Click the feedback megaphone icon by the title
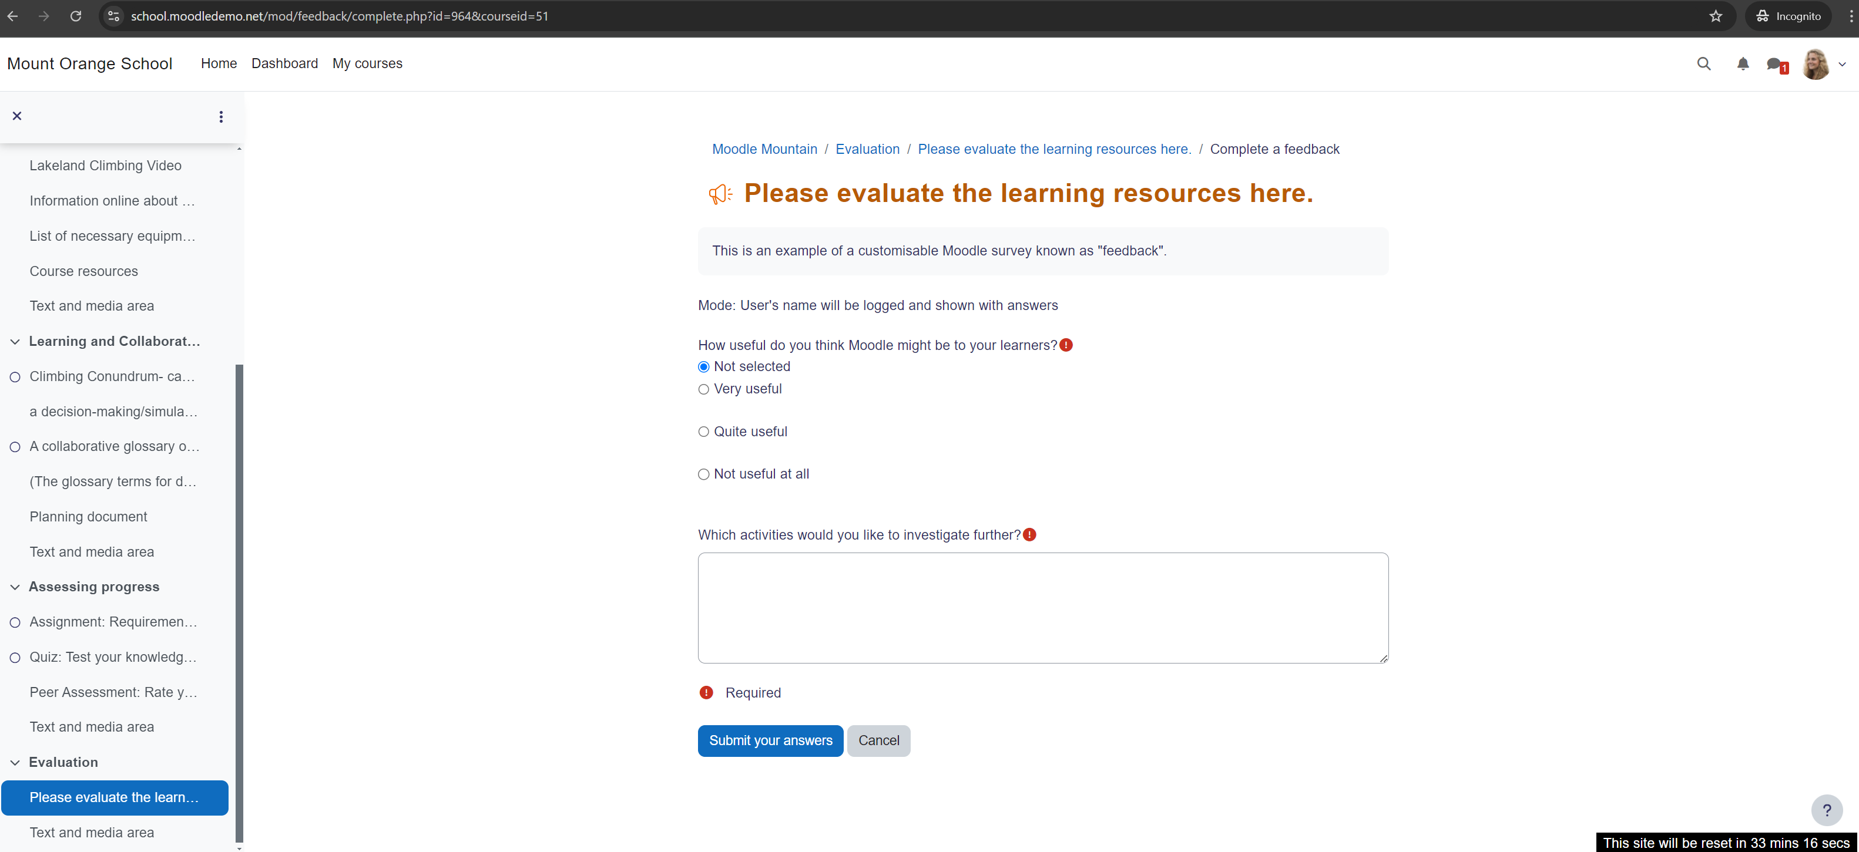Screen dimensions: 1859x852 pyautogui.click(x=720, y=193)
